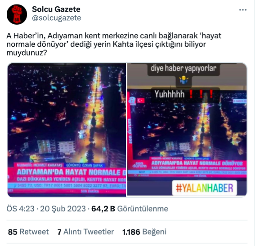The image size is (255, 246).
Task: Open the three-dot more options menu
Action: [243, 10]
